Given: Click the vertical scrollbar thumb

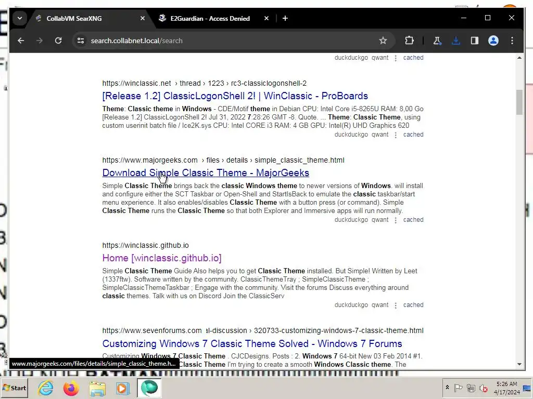Looking at the screenshot, I should [519, 102].
